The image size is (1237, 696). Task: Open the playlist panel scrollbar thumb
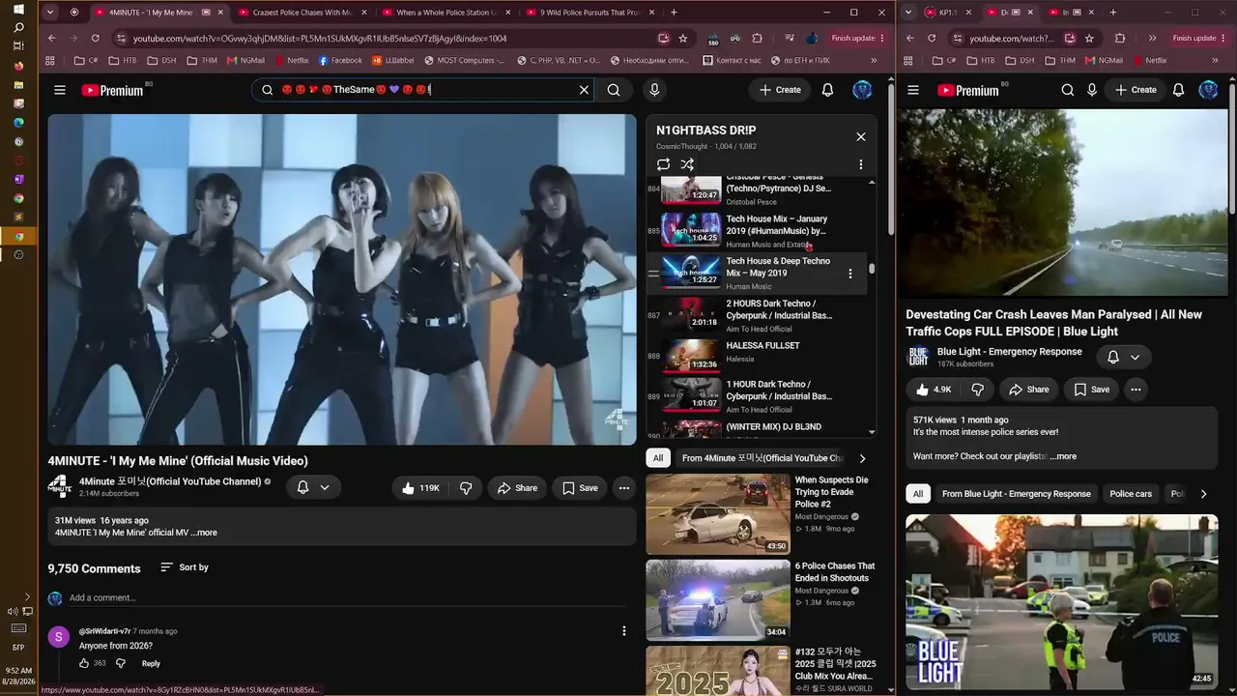(x=872, y=269)
